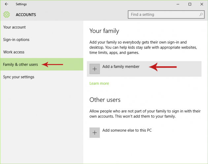Image resolution: width=208 pixels, height=164 pixels.
Task: Click the magnifier icon in search box
Action: click(x=201, y=15)
